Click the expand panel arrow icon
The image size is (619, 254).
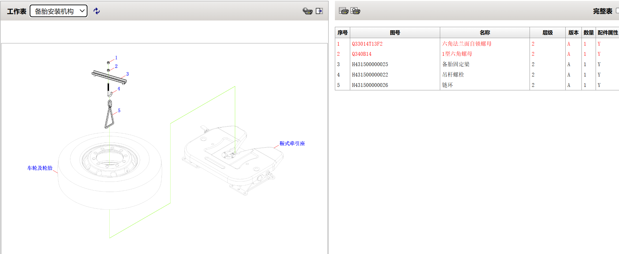coord(319,11)
